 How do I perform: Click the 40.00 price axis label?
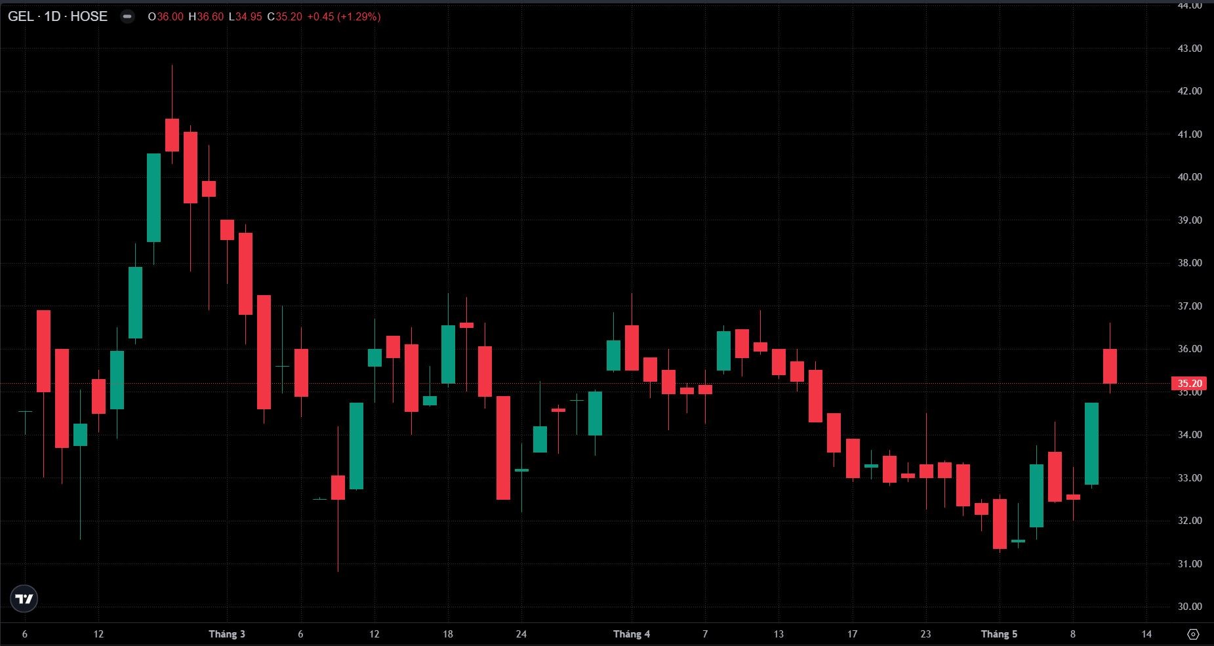tap(1190, 177)
